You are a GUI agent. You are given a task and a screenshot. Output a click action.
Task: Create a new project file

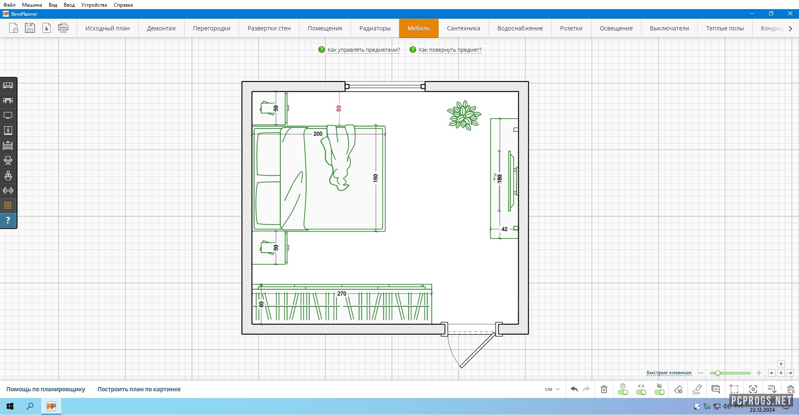13,28
